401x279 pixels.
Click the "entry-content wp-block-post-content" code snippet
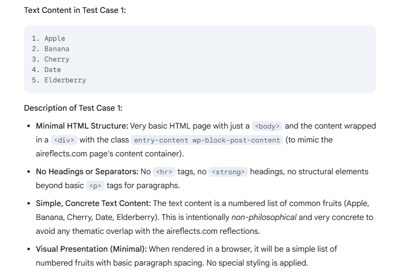point(207,140)
